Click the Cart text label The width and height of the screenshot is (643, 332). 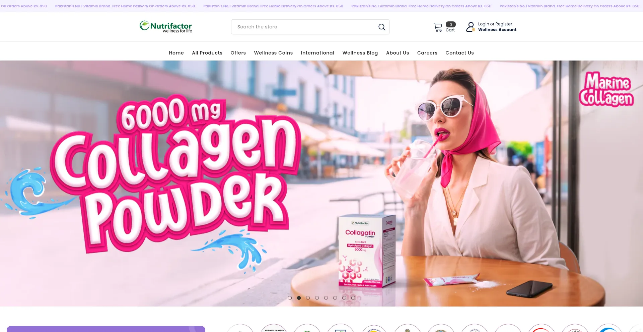coord(450,30)
